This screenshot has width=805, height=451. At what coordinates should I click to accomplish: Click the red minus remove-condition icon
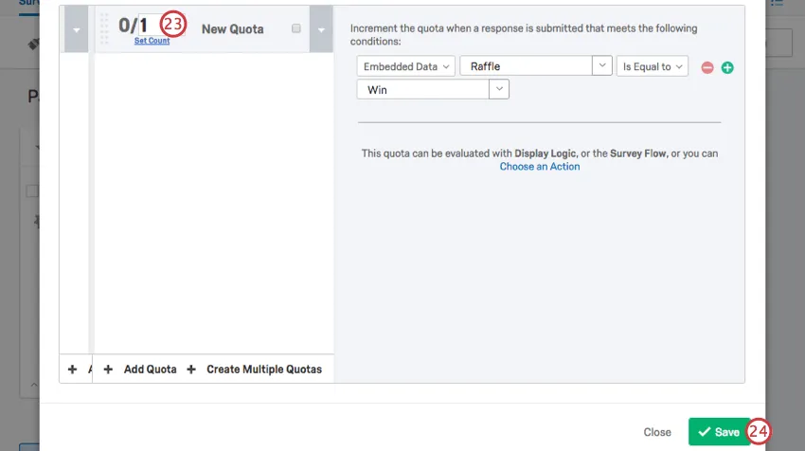point(707,68)
